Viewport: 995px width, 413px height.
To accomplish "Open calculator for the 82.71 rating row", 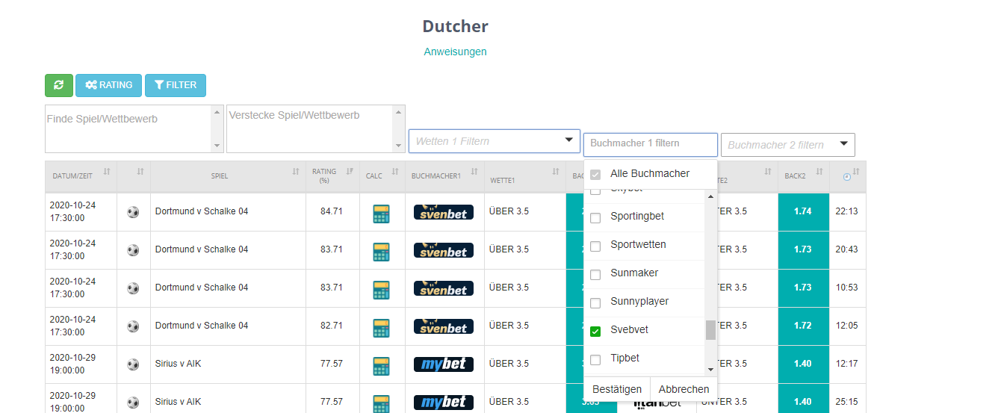I will [x=381, y=328].
